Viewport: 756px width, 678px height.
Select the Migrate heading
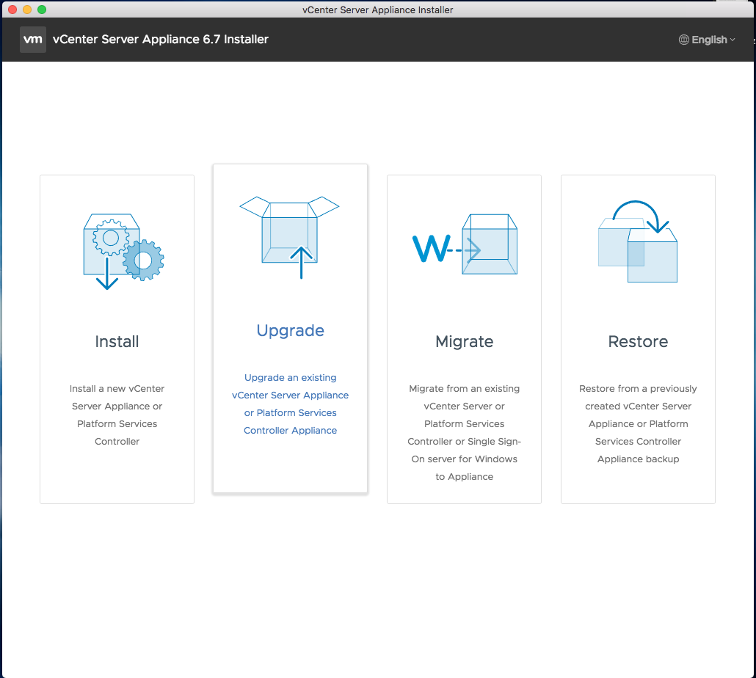465,342
